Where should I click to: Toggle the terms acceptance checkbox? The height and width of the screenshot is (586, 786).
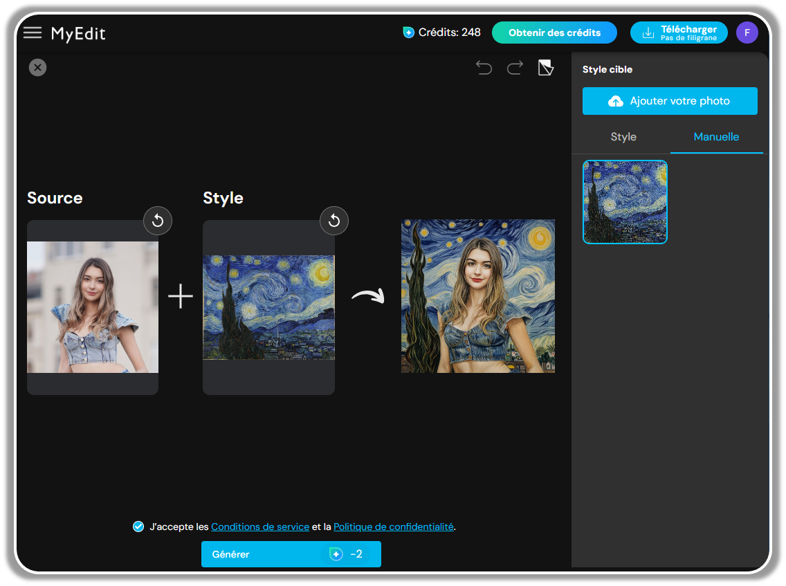point(138,527)
